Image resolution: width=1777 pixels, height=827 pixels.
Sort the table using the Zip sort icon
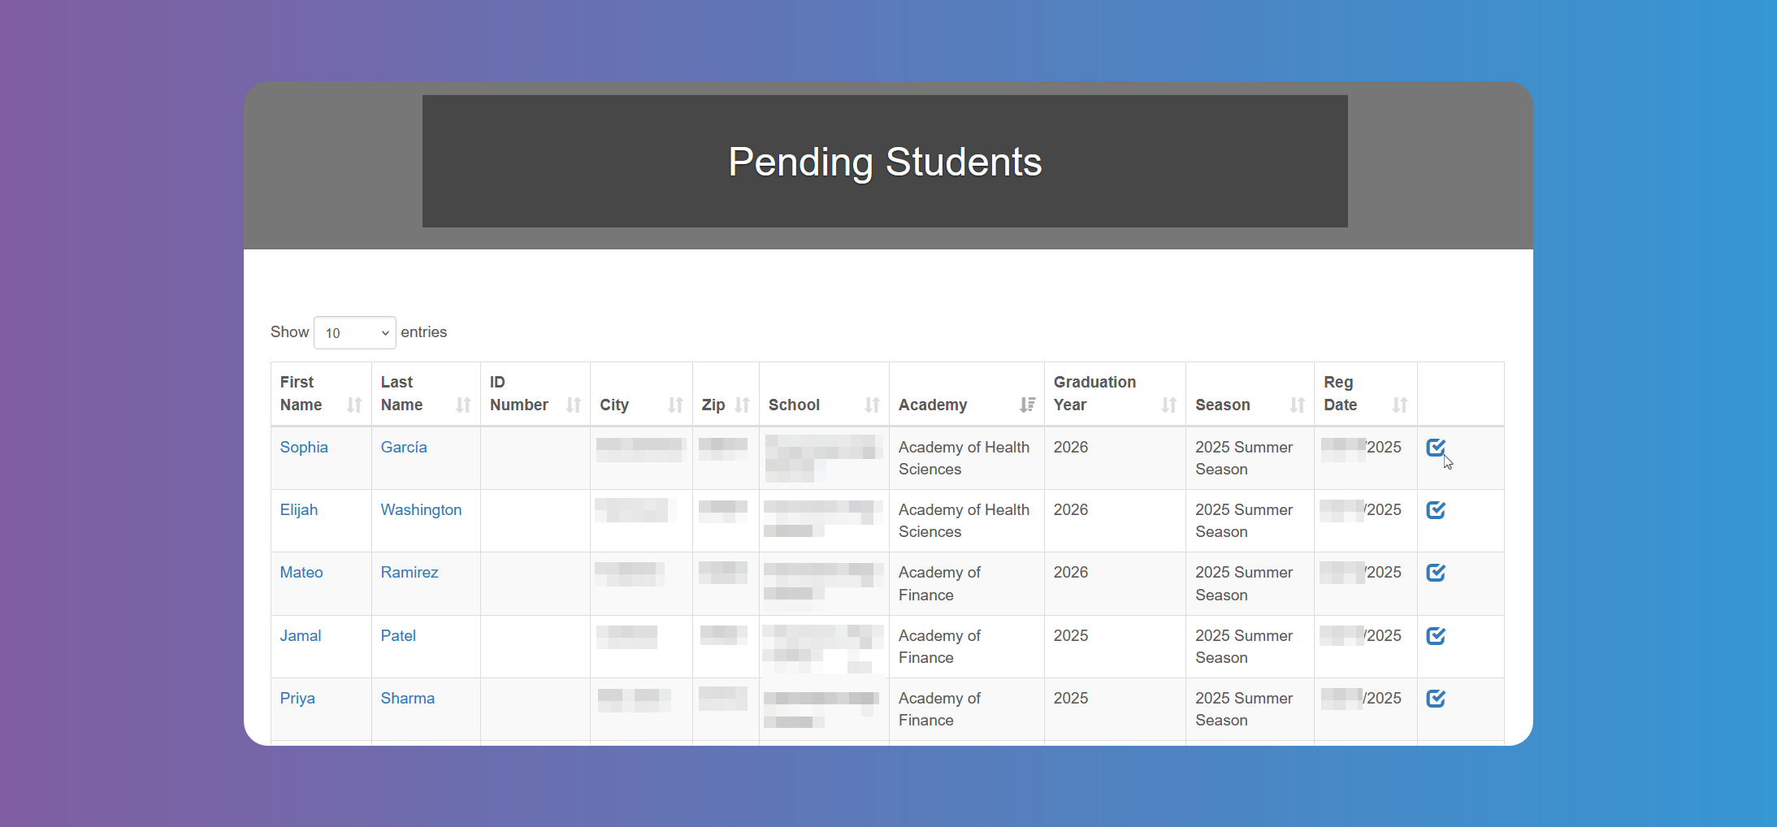coord(742,405)
